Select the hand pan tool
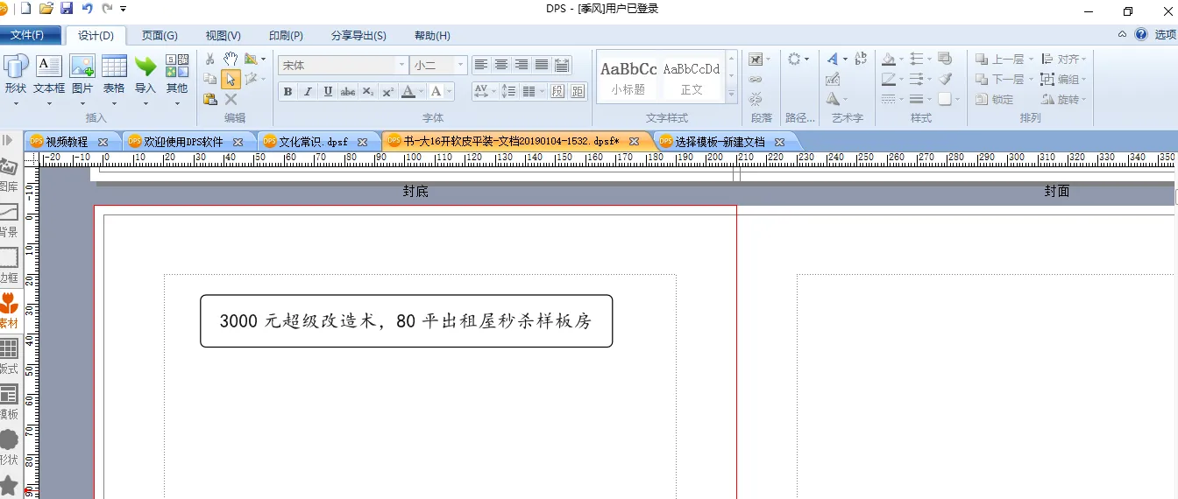Image resolution: width=1178 pixels, height=499 pixels. coord(231,59)
